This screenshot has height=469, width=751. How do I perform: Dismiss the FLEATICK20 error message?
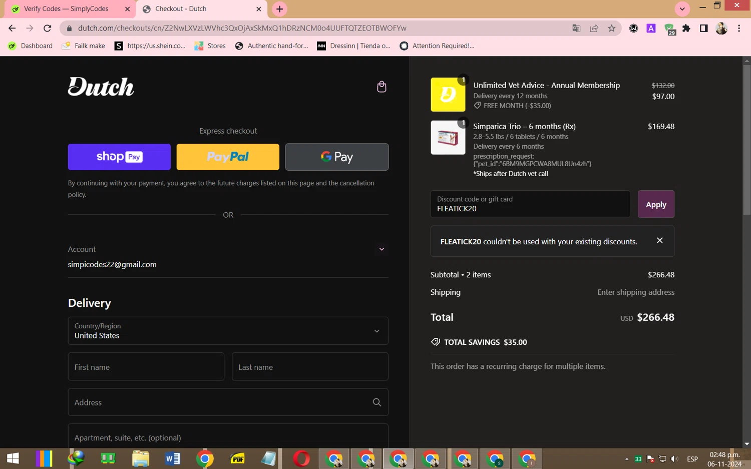click(660, 241)
